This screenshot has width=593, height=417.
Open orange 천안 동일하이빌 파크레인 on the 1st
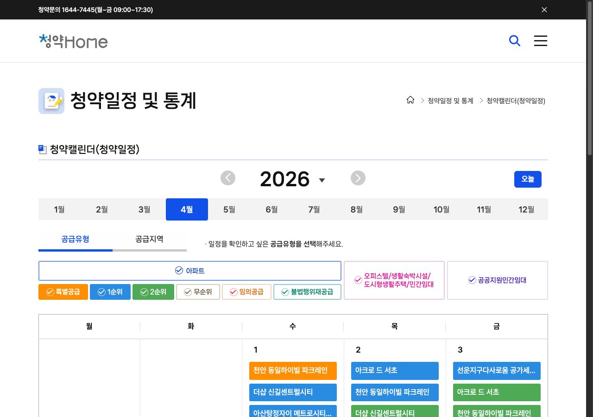pyautogui.click(x=293, y=371)
